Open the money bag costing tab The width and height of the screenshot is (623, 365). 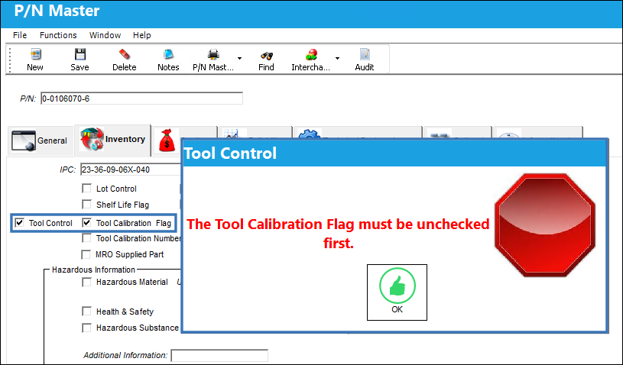[167, 141]
